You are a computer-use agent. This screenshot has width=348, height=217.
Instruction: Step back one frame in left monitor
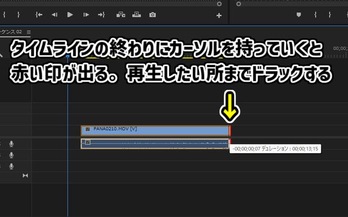[55, 15]
